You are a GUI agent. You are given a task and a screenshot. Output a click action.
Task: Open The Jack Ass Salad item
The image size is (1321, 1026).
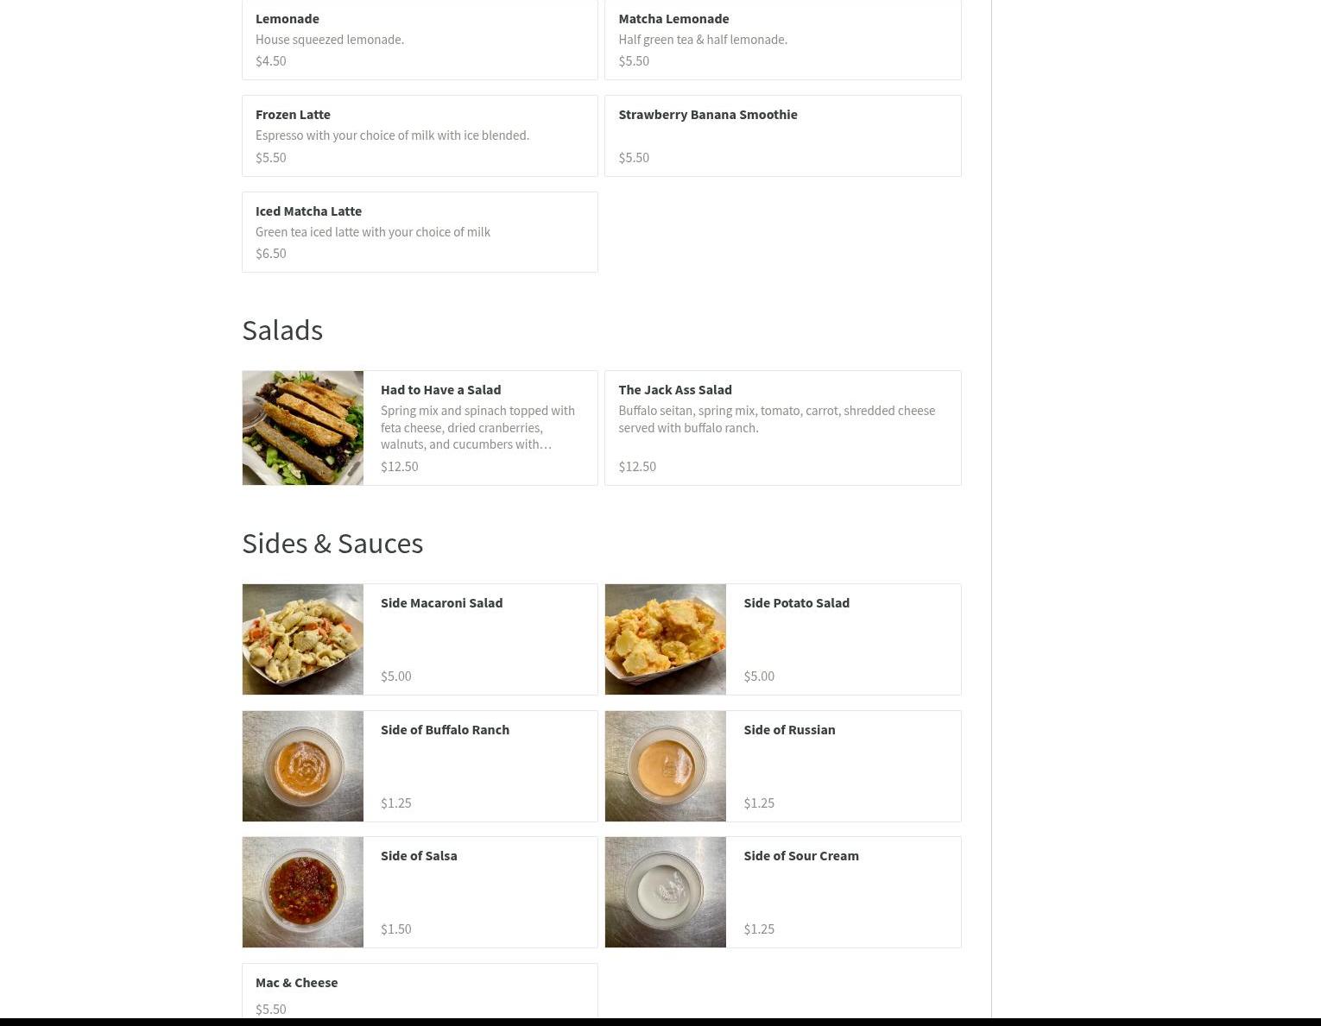tap(783, 428)
